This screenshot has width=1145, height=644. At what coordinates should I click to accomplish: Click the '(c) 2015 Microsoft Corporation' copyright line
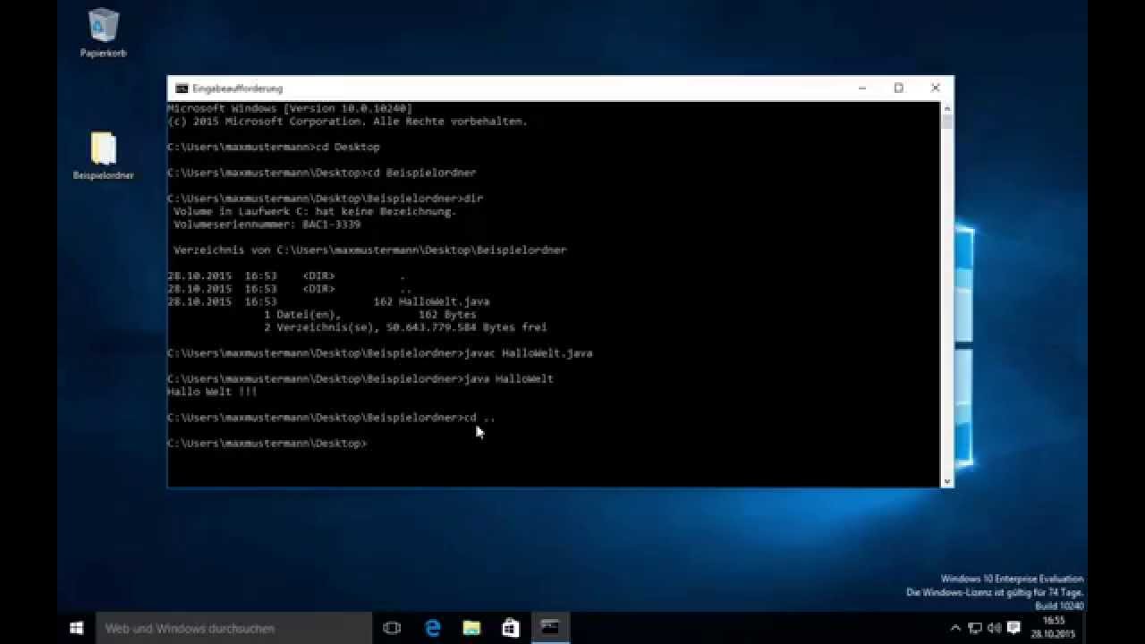tap(347, 121)
